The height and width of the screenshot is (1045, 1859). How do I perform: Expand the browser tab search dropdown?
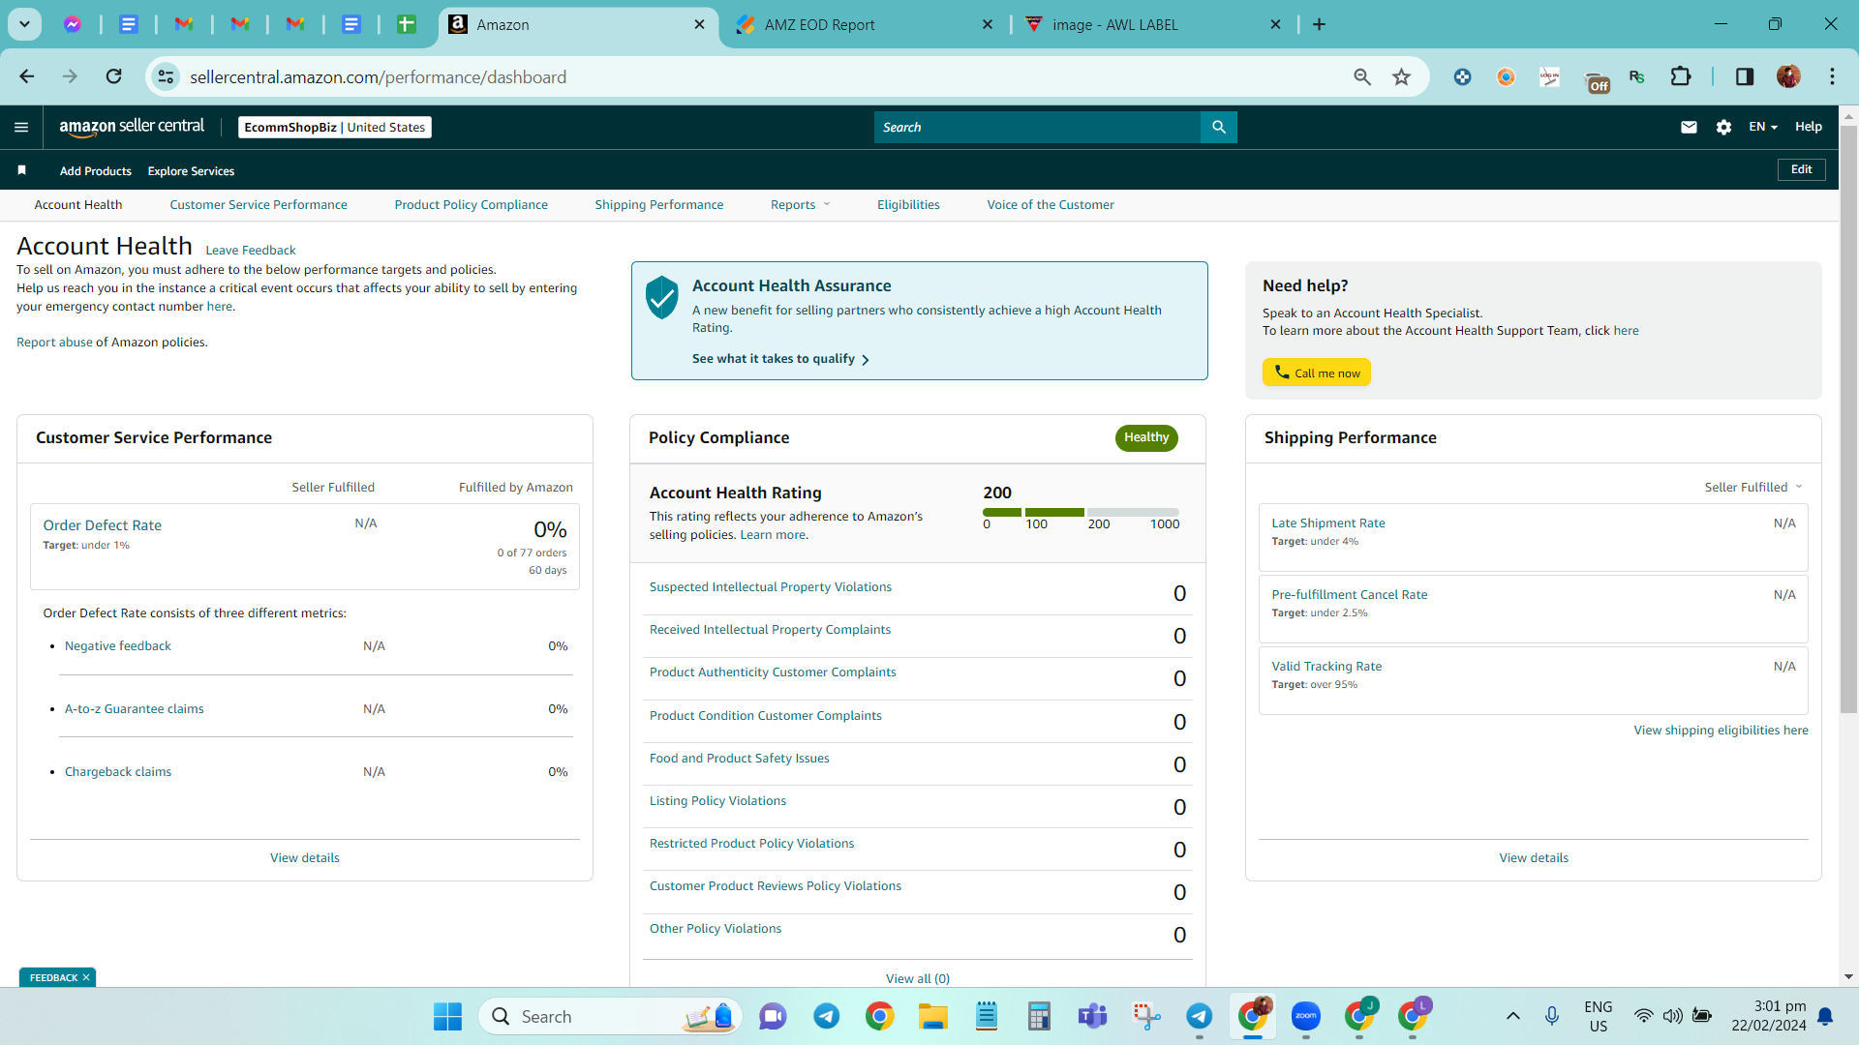[24, 24]
